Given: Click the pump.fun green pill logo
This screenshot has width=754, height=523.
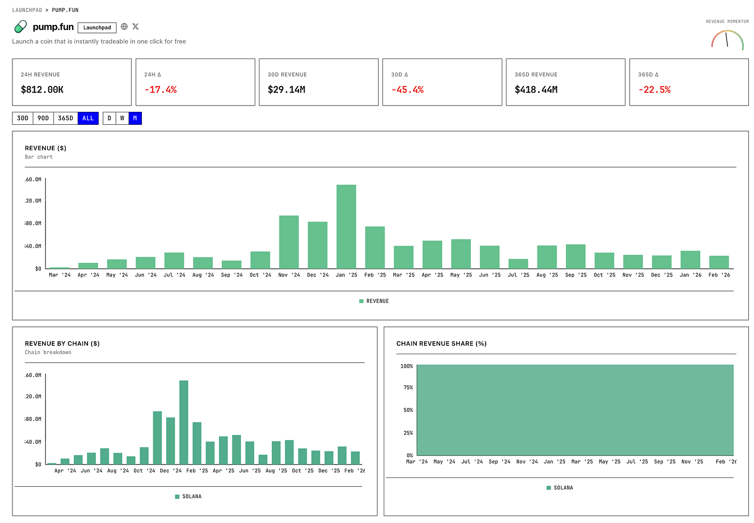Looking at the screenshot, I should click(20, 27).
